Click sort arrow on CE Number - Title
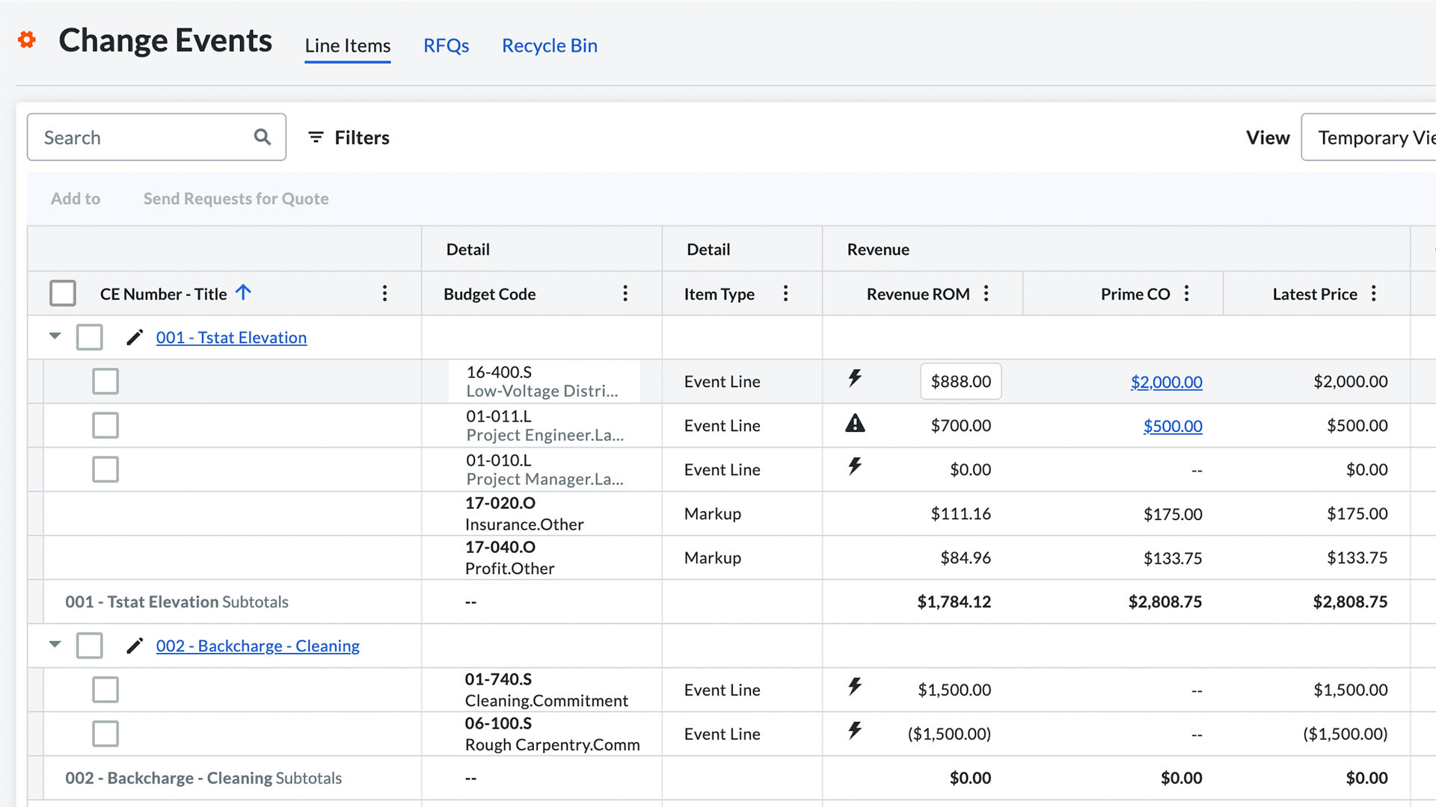 click(x=243, y=293)
